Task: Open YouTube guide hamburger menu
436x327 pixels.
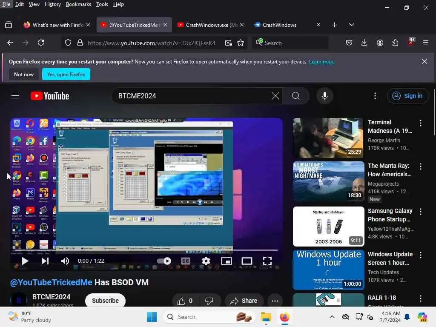Action: (15, 96)
